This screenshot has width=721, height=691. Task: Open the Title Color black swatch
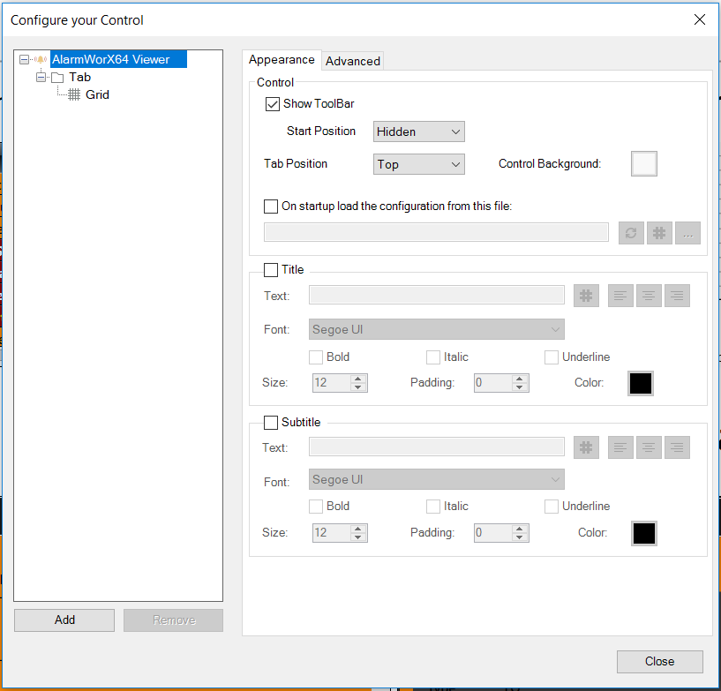(641, 383)
